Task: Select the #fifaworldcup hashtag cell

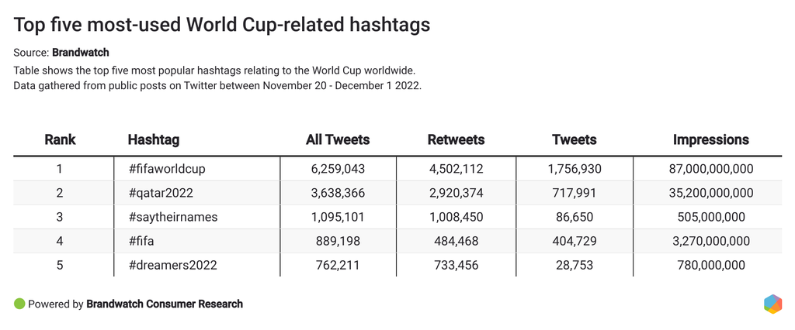Action: (167, 168)
